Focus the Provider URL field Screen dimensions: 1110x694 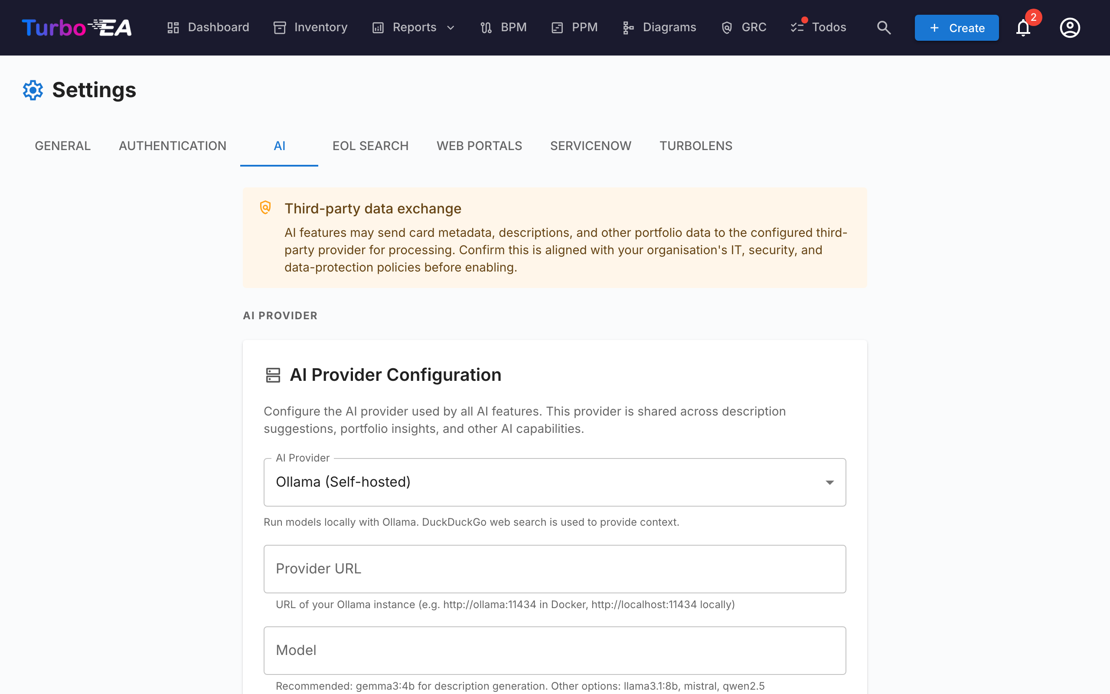555,569
